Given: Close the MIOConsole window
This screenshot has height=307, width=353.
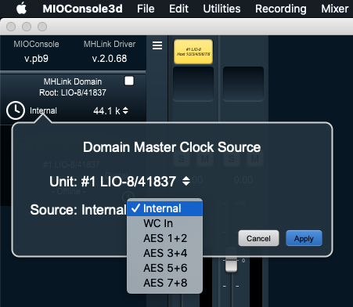Looking at the screenshot, I should click(11, 27).
